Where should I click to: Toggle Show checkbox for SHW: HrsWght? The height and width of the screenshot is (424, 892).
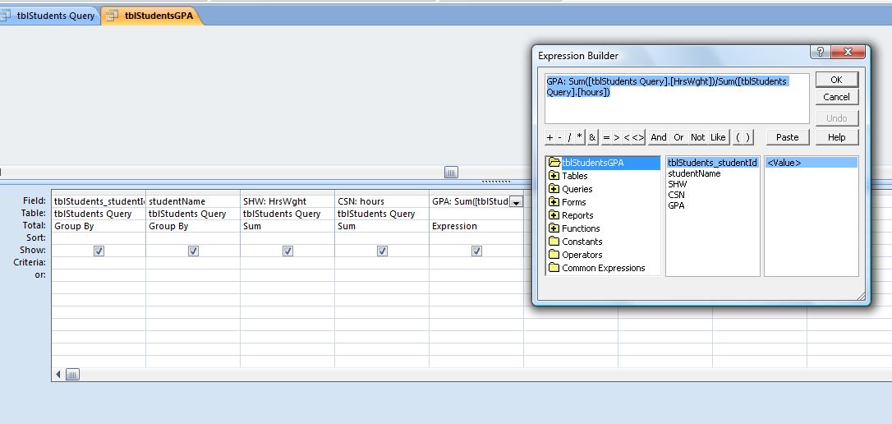coord(287,251)
